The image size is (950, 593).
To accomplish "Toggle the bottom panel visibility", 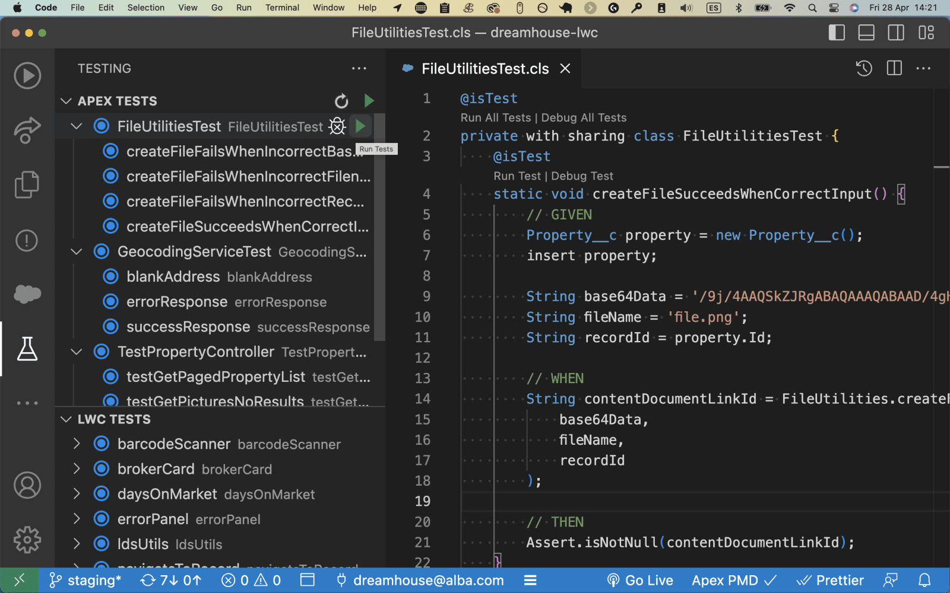I will [x=866, y=33].
